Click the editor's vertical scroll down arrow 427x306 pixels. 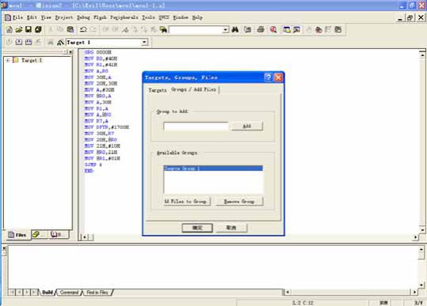click(422, 230)
